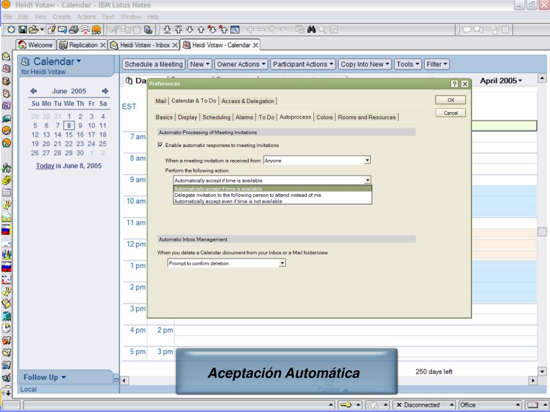The image size is (550, 412).
Task: Open the 'received from' Anyone dropdown
Action: point(367,160)
